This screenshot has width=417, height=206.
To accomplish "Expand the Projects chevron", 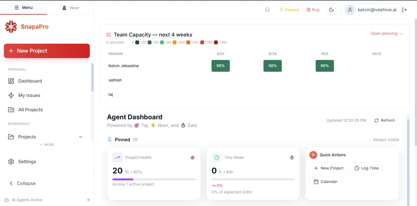I will click(x=81, y=137).
